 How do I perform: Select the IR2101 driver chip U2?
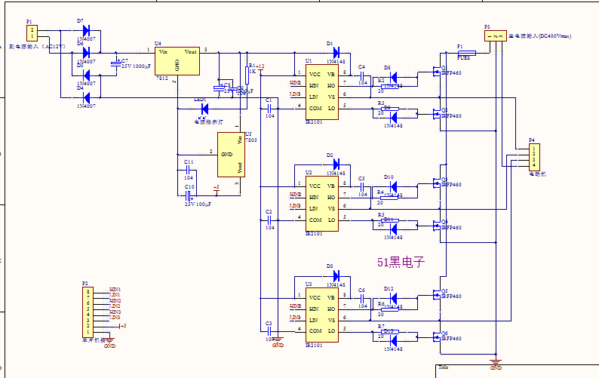click(x=321, y=204)
